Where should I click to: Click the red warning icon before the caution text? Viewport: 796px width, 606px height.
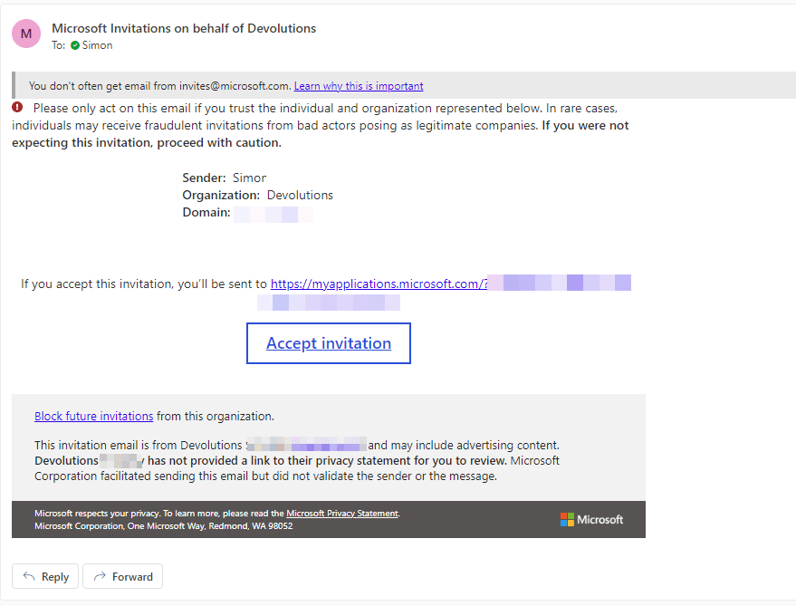[18, 108]
